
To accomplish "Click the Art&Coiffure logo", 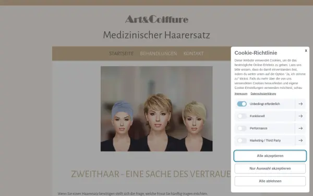I will pos(156,19).
